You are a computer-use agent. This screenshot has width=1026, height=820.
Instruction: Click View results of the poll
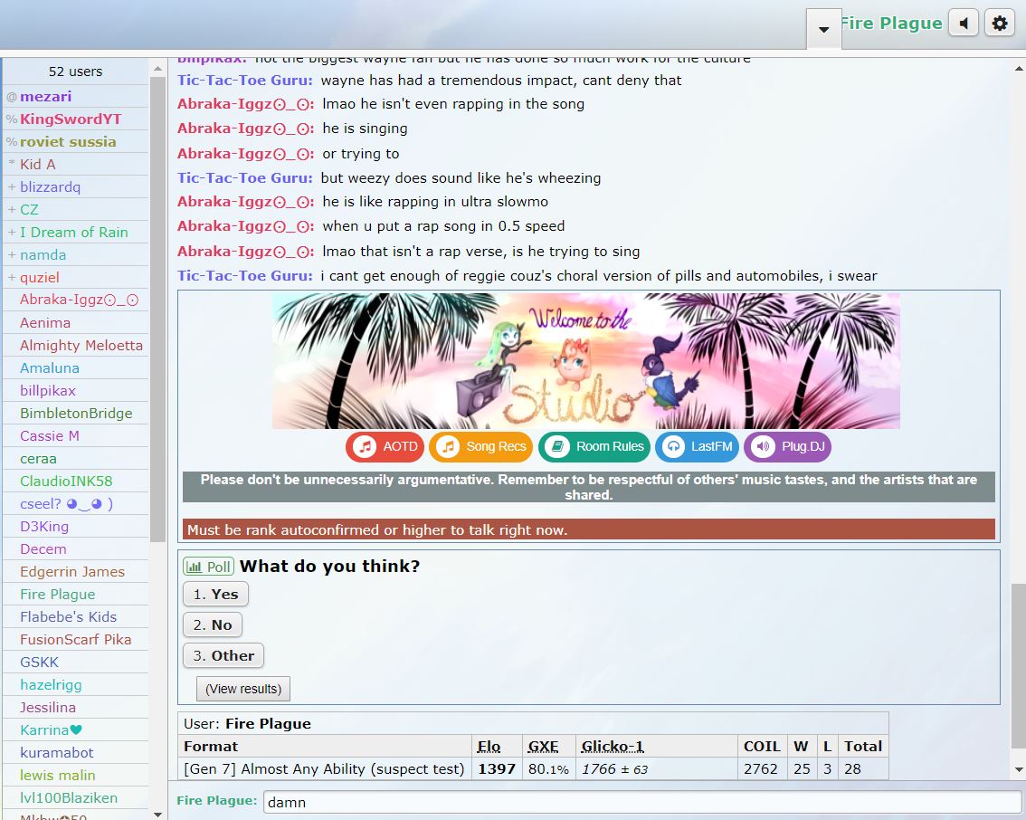point(243,689)
